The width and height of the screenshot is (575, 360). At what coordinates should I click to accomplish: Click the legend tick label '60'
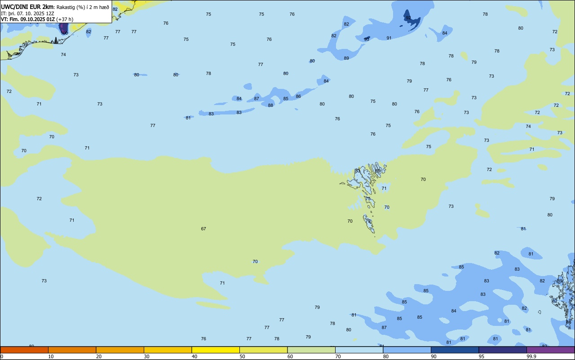click(x=290, y=356)
